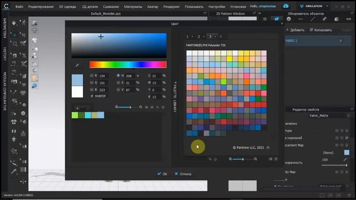
Task: Click the eyedropper color picker tool
Action: (77, 66)
